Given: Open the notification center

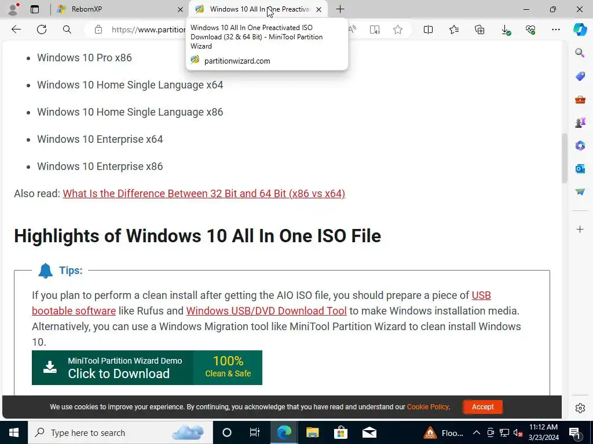Looking at the screenshot, I should click(574, 432).
